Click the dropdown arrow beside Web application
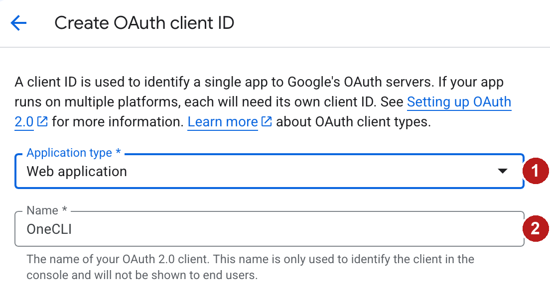The width and height of the screenshot is (550, 292). (x=503, y=171)
